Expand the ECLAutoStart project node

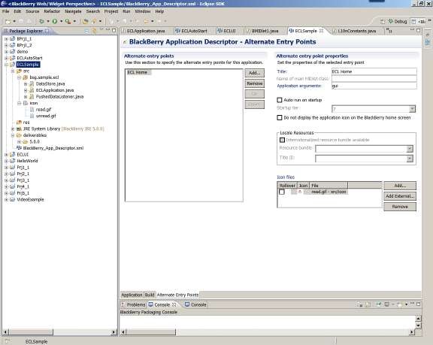(6, 58)
